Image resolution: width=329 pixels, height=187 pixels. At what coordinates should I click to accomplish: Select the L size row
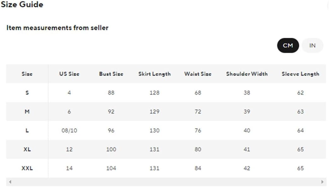27,131
